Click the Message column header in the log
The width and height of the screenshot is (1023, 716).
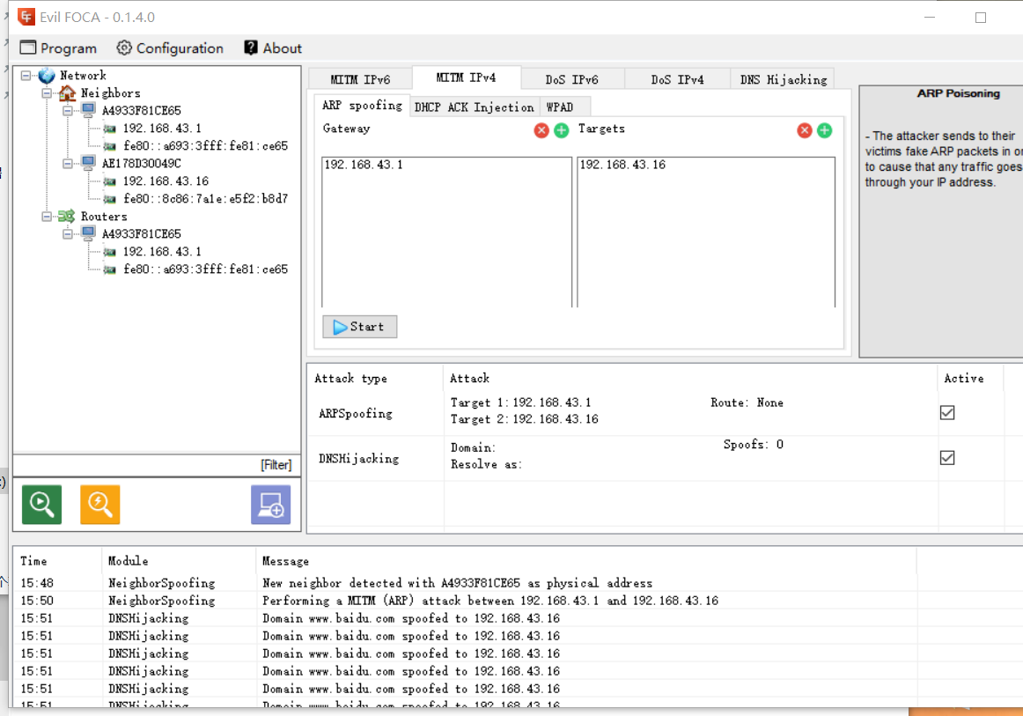point(585,561)
